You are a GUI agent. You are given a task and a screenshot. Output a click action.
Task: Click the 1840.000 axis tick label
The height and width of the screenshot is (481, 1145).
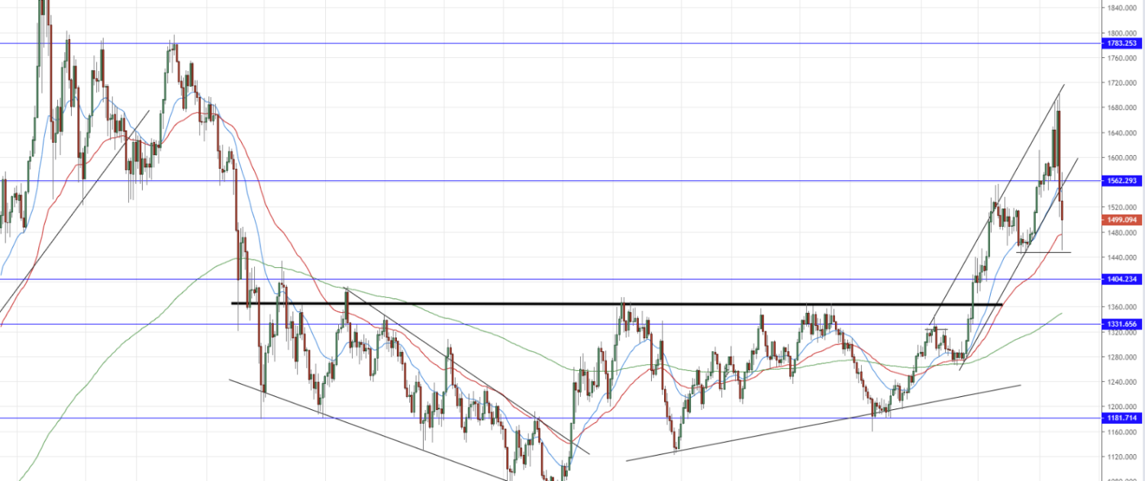coord(1122,8)
